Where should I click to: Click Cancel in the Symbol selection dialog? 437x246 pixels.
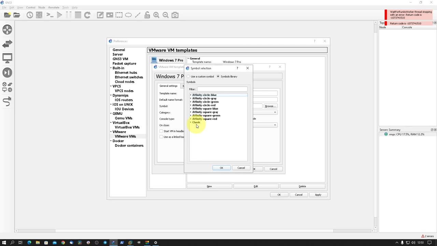(241, 168)
